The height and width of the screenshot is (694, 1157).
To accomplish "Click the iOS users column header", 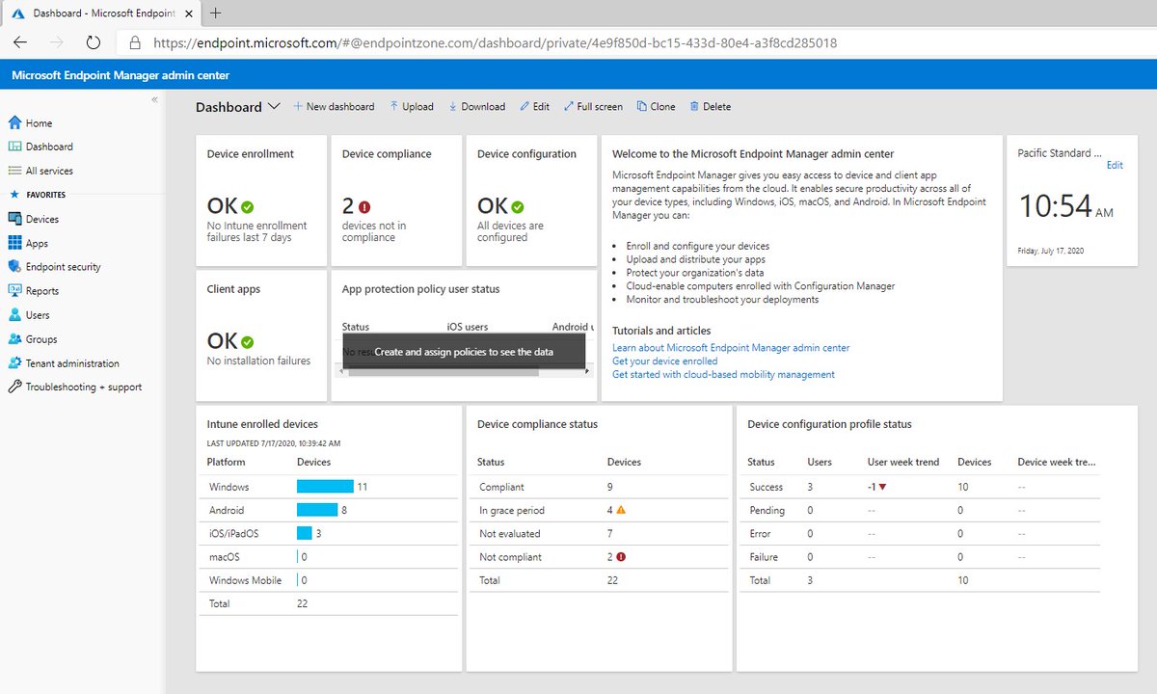I will click(468, 327).
